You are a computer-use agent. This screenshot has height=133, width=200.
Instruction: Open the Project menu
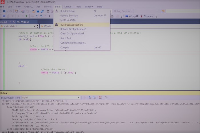(48, 7)
